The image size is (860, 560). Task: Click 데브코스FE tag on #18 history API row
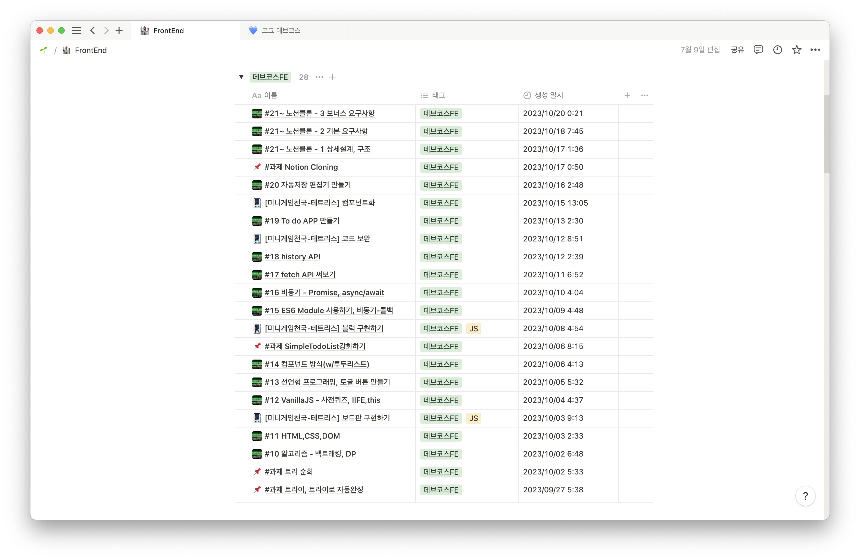(x=441, y=257)
